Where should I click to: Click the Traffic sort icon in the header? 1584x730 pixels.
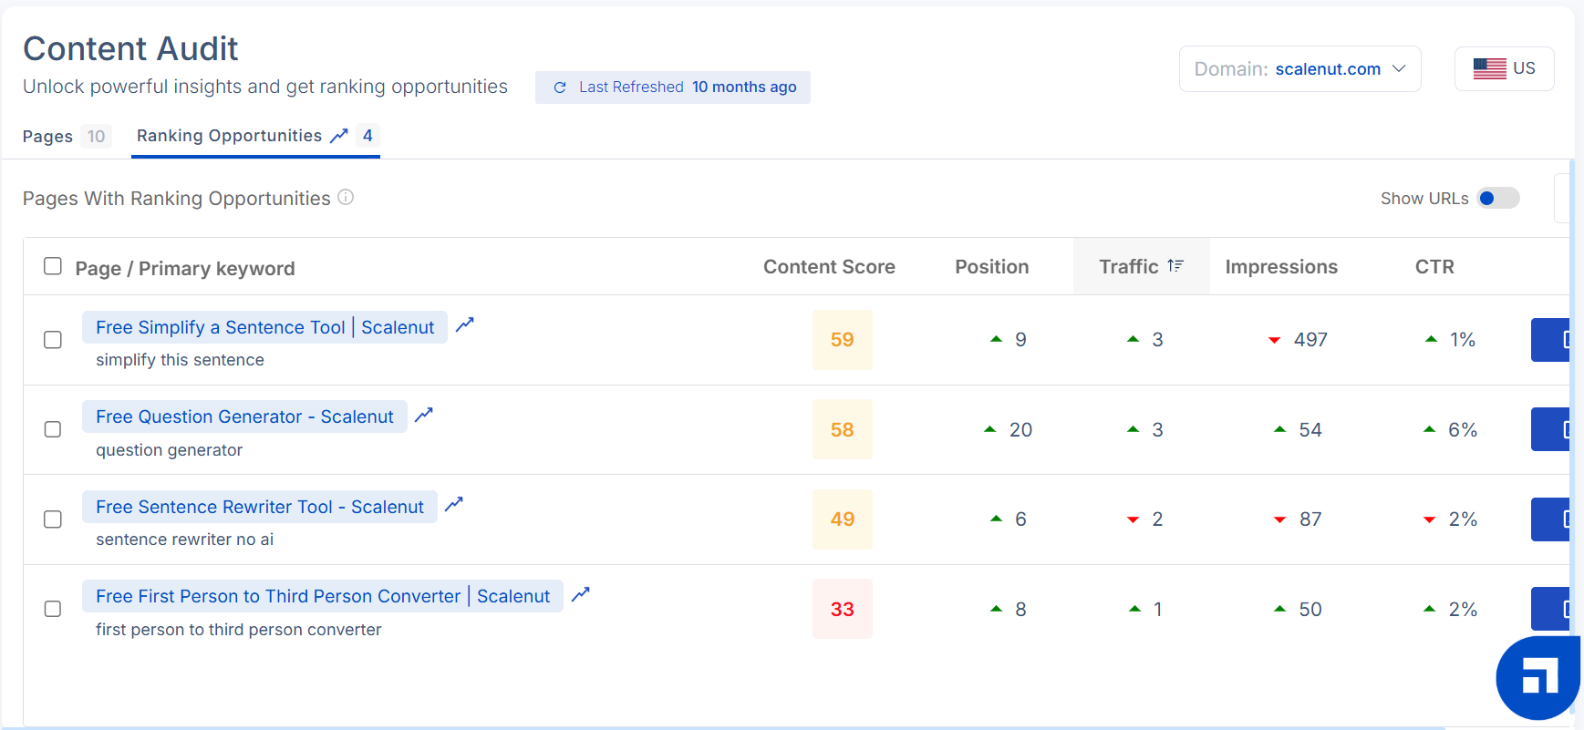pos(1175,266)
